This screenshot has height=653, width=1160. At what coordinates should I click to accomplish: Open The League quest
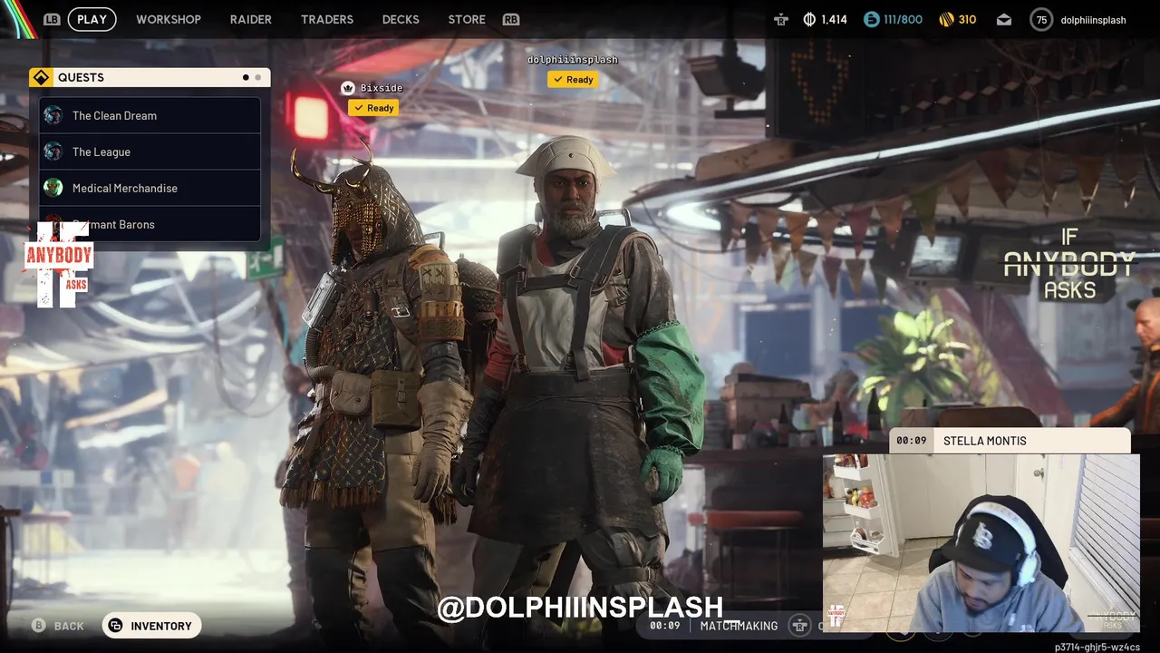click(x=150, y=151)
